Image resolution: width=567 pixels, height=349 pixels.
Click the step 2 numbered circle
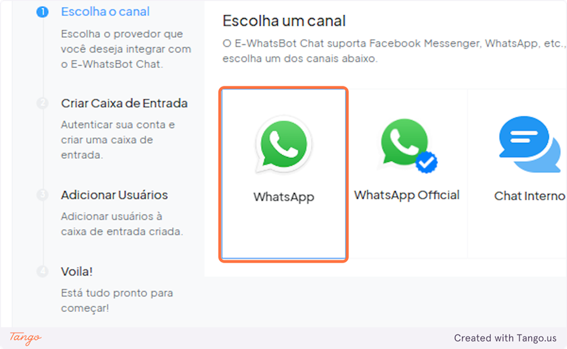click(42, 104)
